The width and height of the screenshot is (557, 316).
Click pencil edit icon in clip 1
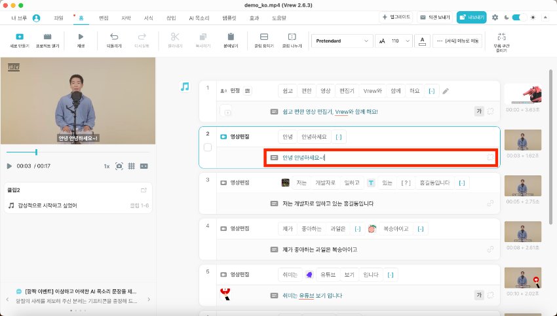446,91
